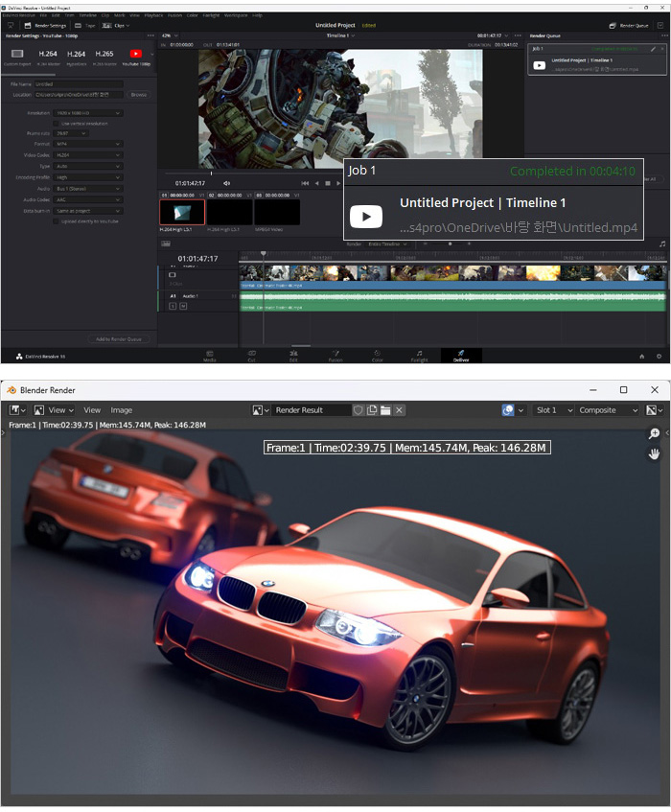This screenshot has height=812, width=671.
Task: Switch to the Deliver page tab
Action: (x=461, y=356)
